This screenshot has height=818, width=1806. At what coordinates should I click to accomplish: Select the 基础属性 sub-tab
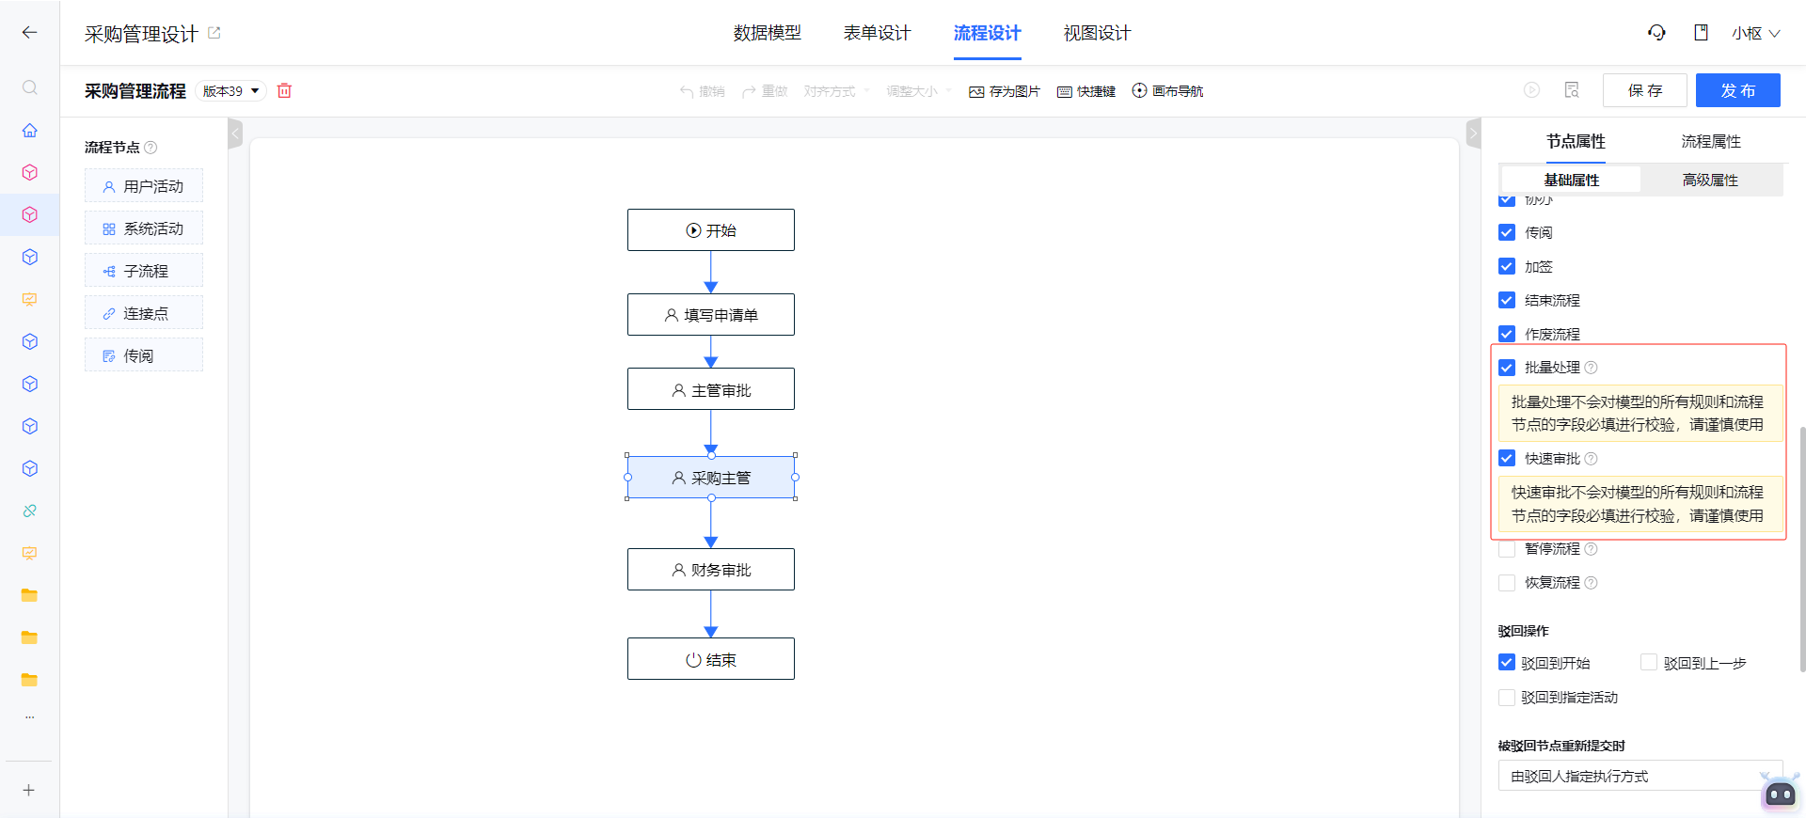1571,180
